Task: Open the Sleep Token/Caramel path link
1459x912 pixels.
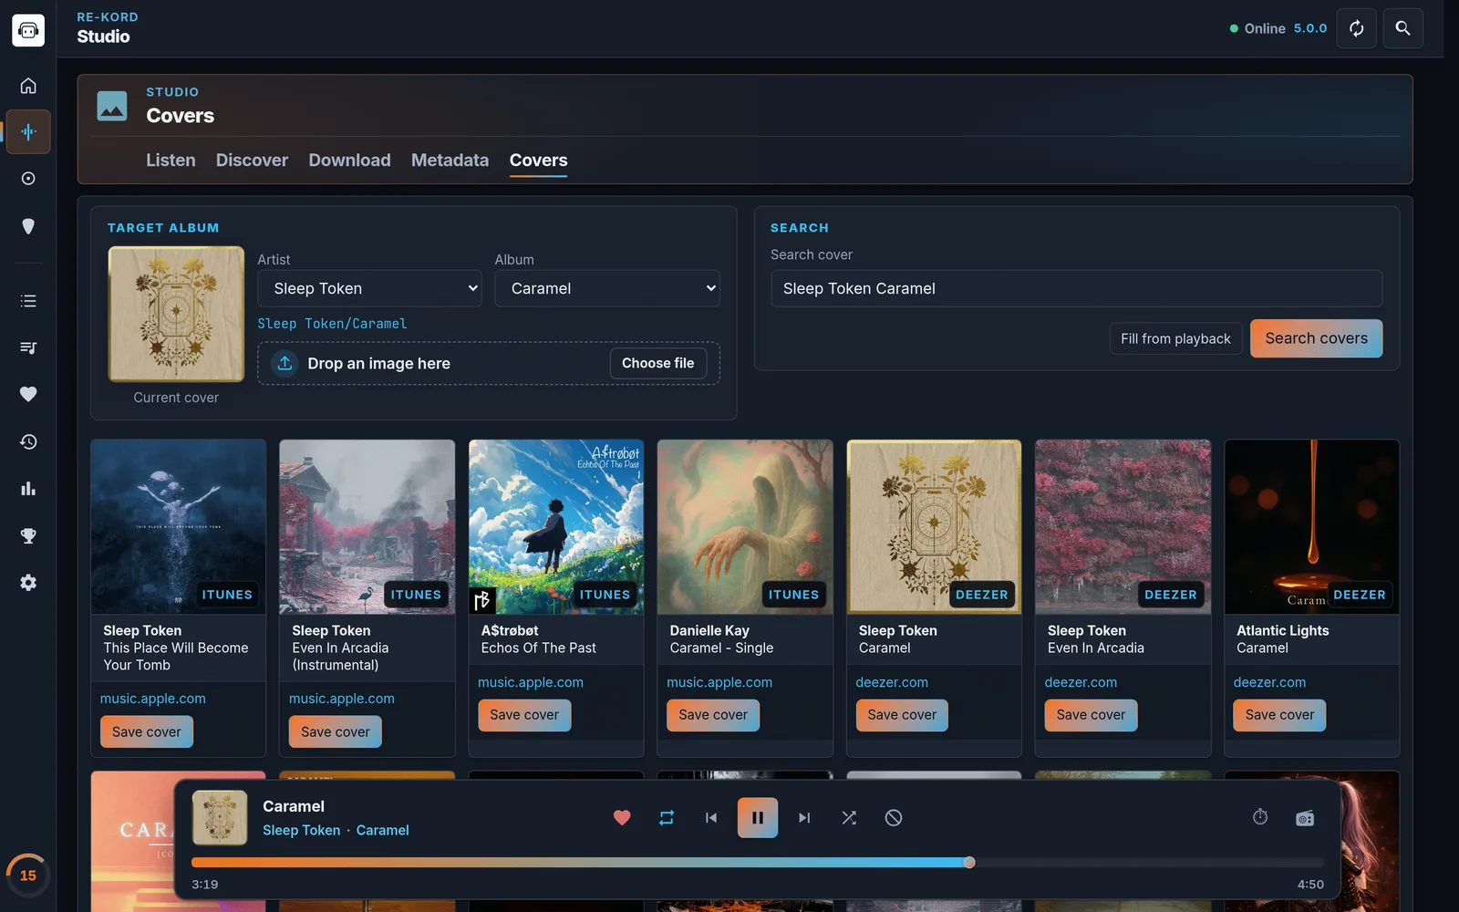Action: (x=332, y=324)
